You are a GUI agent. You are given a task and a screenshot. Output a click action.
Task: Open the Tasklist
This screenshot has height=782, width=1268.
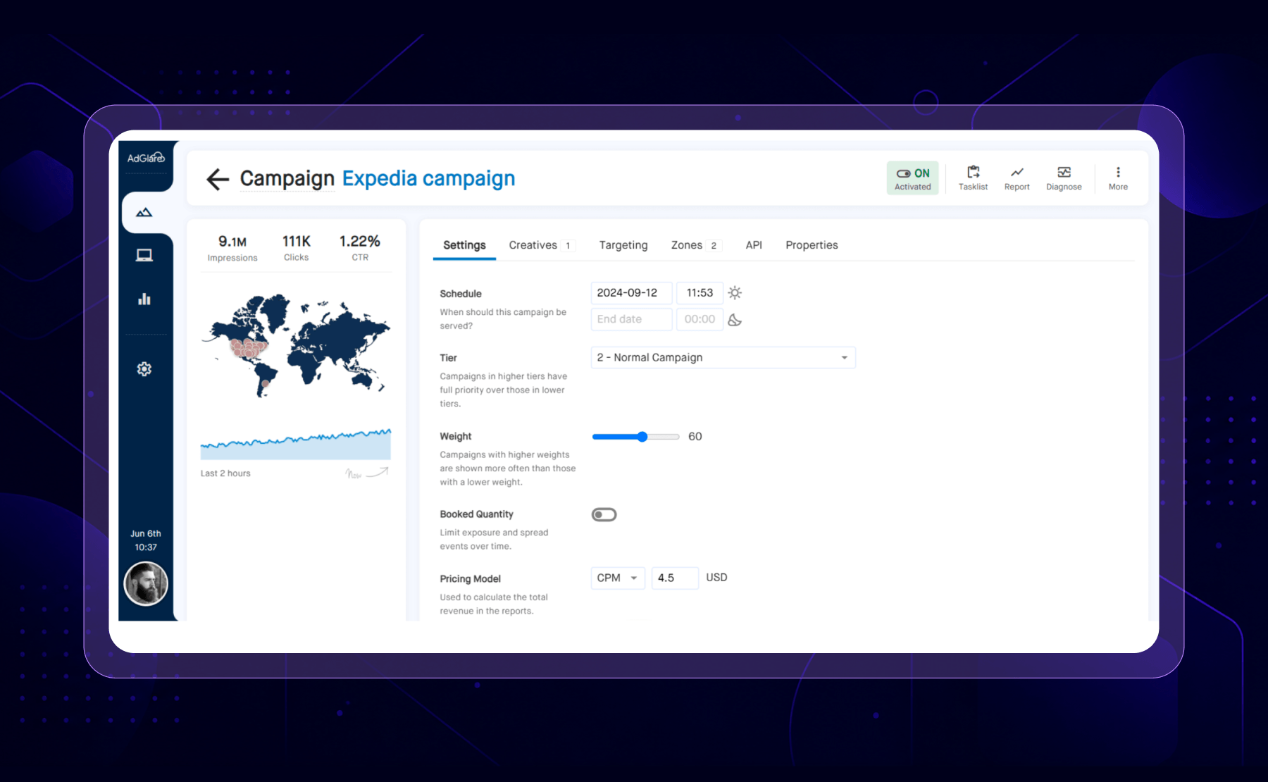pos(973,178)
